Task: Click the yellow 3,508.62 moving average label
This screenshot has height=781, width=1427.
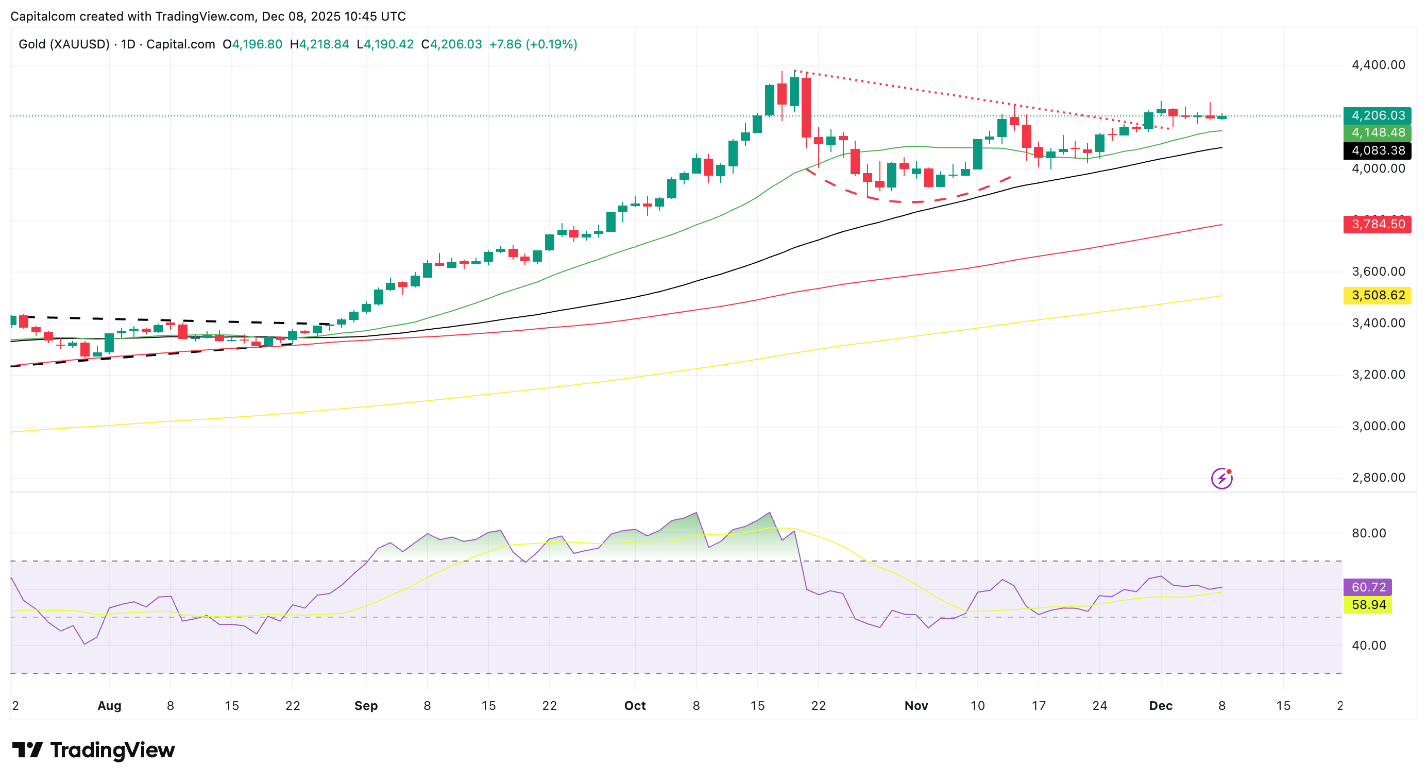Action: coord(1377,295)
